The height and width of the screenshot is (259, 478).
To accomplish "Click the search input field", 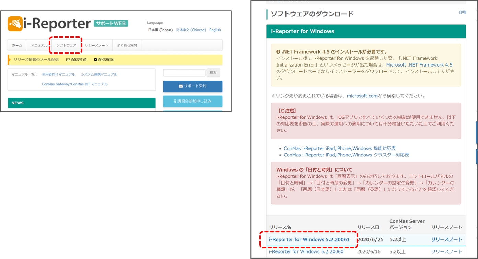I will tap(184, 73).
